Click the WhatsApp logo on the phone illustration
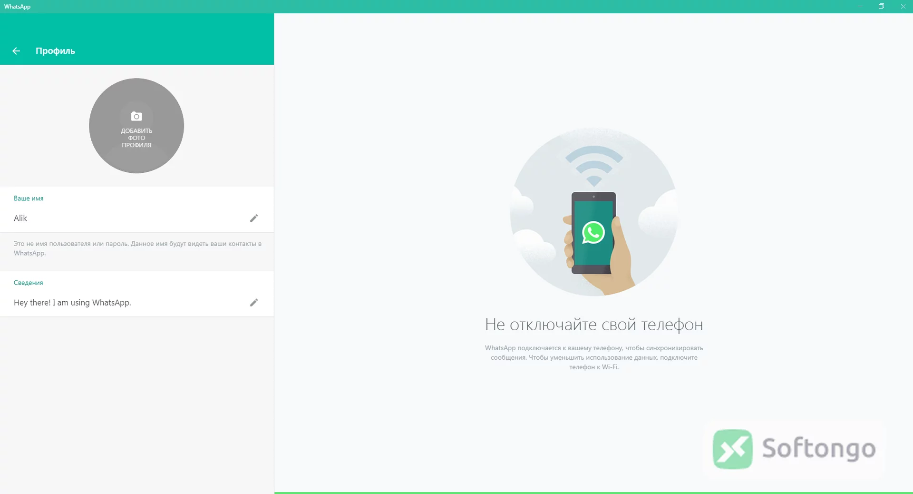Viewport: 913px width, 494px height. 593,233
